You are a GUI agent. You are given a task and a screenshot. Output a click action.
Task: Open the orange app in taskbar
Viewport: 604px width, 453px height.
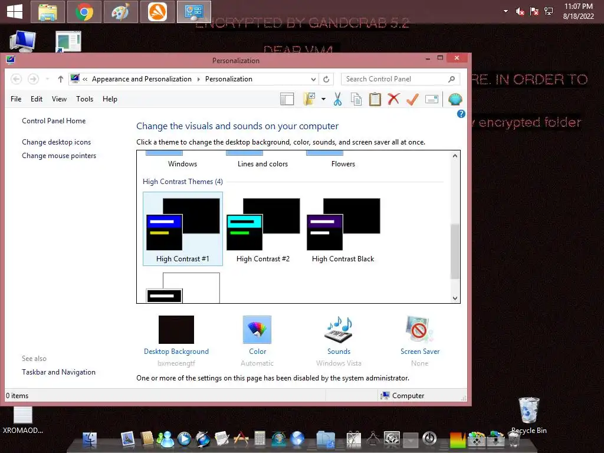157,12
